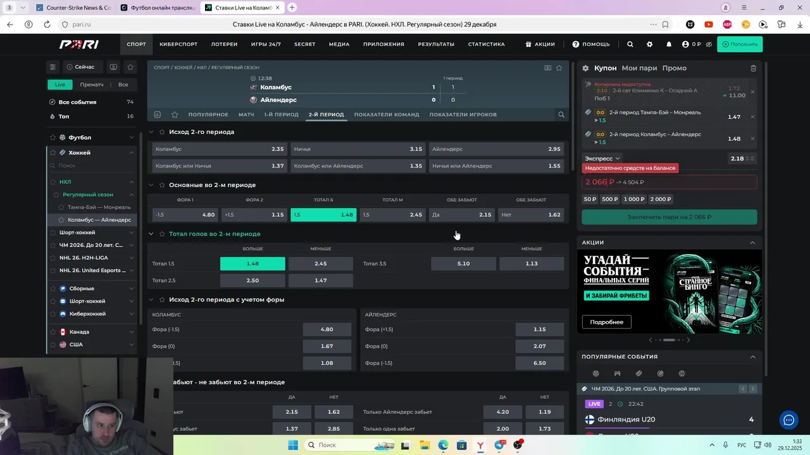Open the Экспресс bet type dropdown
The image size is (810, 455).
point(602,159)
